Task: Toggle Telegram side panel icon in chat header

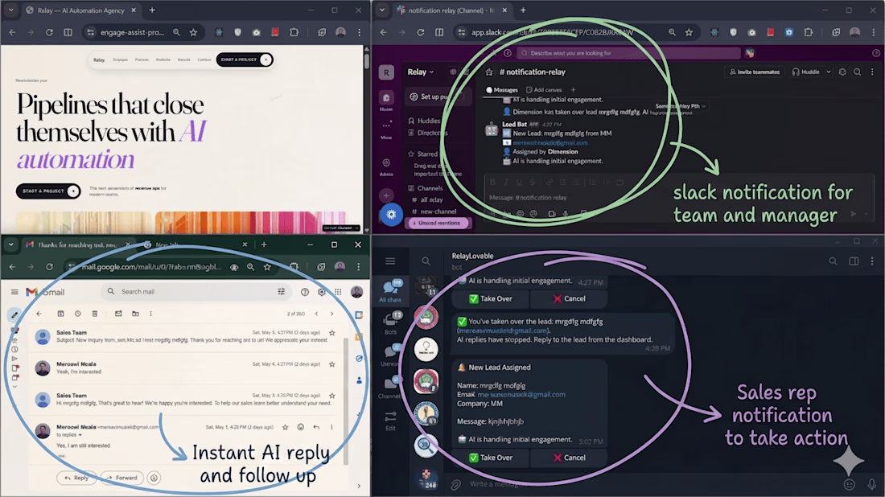Action: [854, 261]
